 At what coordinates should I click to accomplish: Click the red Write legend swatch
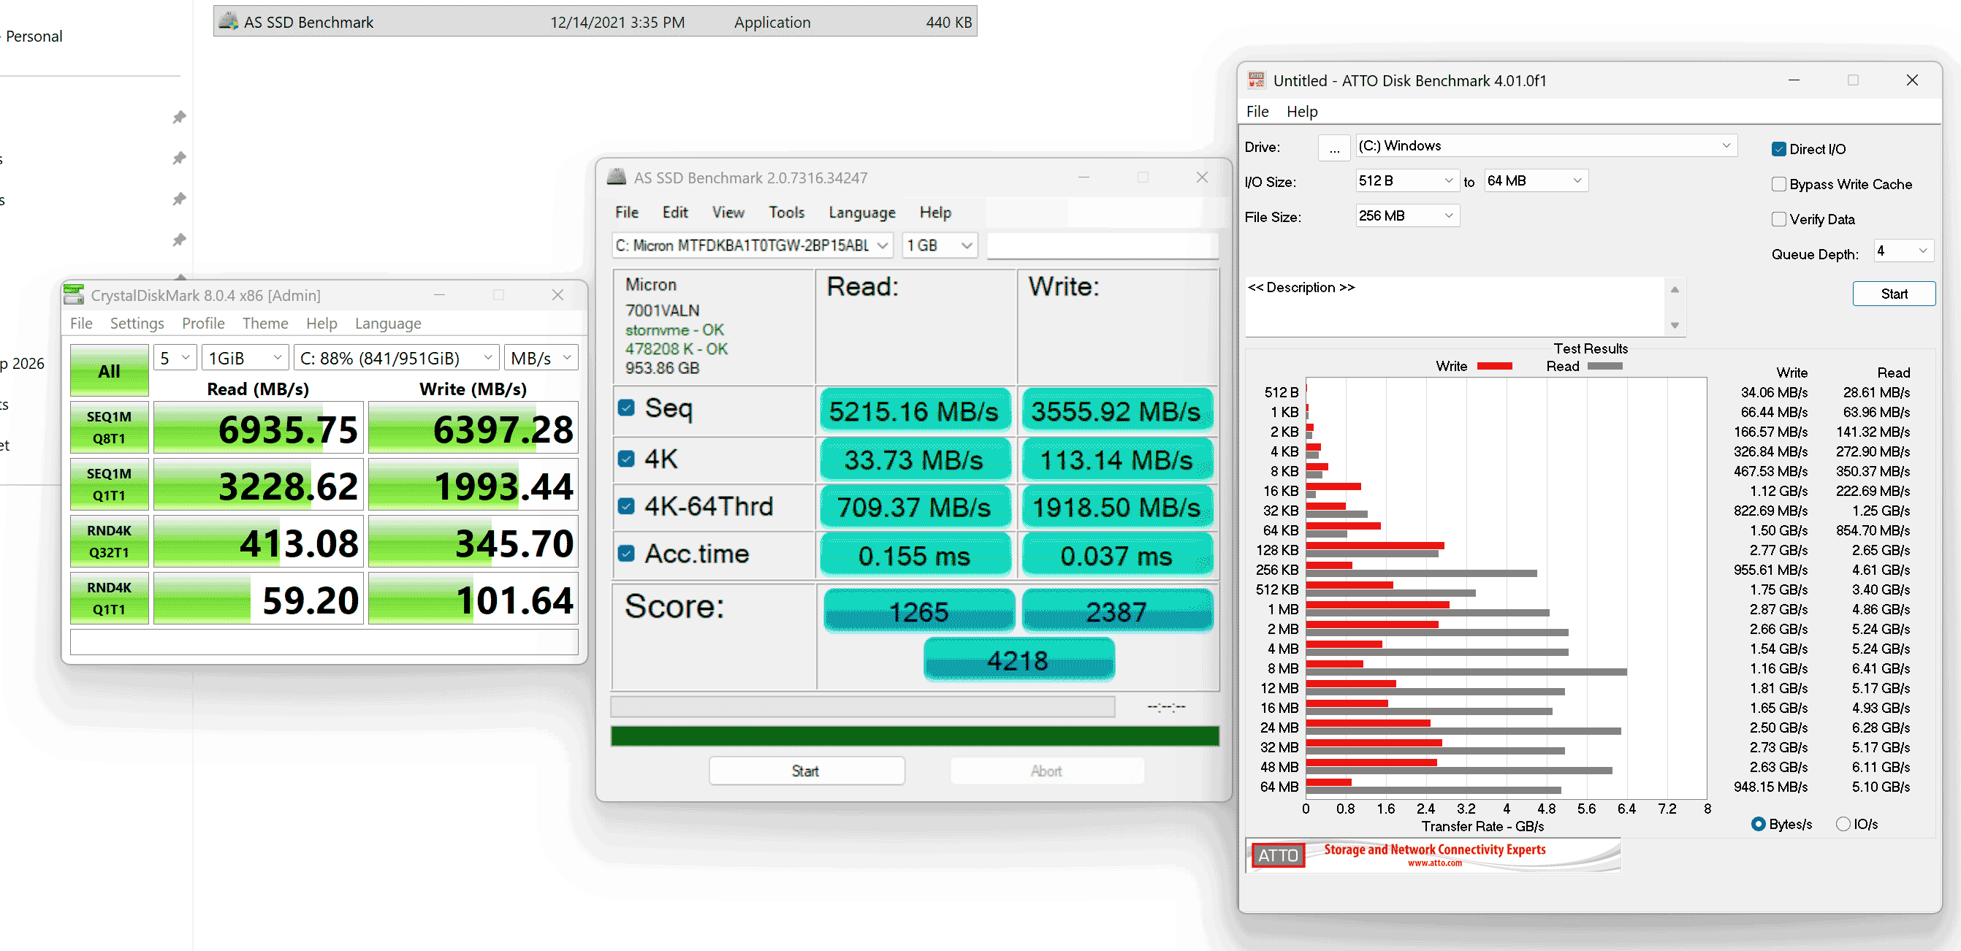[1494, 366]
